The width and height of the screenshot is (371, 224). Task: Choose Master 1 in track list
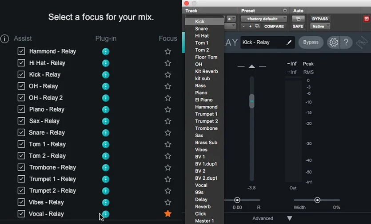coord(204,221)
